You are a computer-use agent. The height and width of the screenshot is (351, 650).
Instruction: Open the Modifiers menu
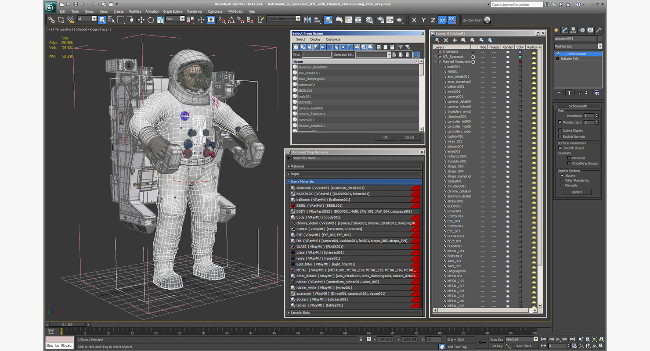[135, 11]
